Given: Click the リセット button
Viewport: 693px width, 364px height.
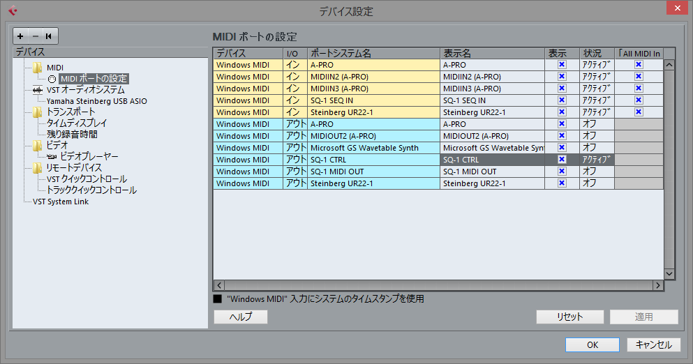Looking at the screenshot, I should point(570,317).
